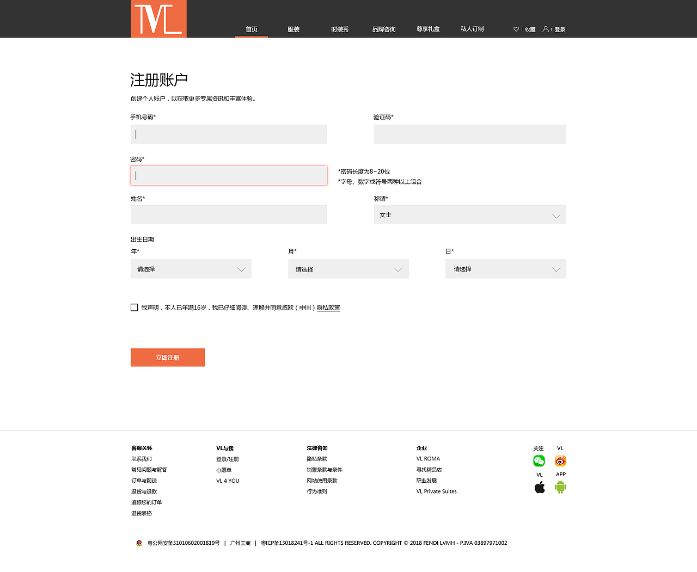Image resolution: width=697 pixels, height=572 pixels.
Task: Open the Android app download icon
Action: point(560,487)
